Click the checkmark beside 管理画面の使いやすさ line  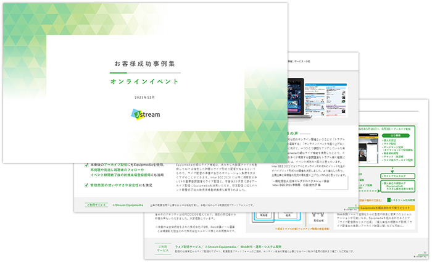(86, 185)
